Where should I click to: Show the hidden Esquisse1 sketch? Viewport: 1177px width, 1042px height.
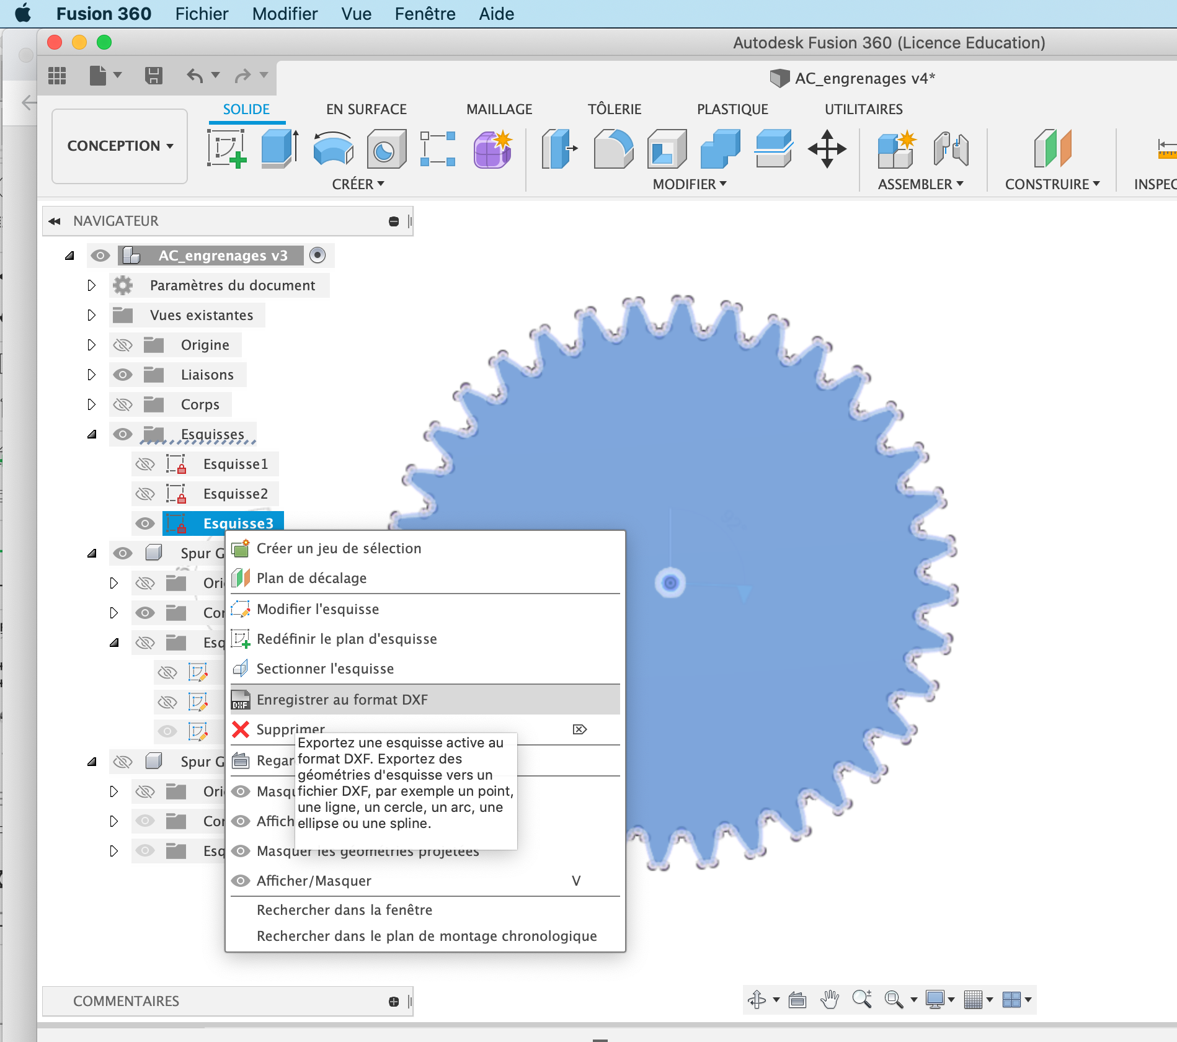click(145, 464)
